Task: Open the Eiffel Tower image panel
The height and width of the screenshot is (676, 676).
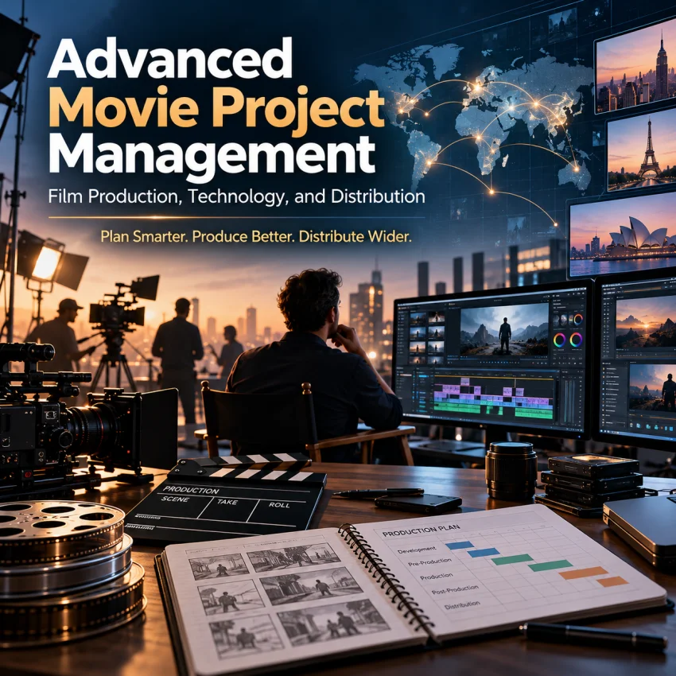Action: 642,150
